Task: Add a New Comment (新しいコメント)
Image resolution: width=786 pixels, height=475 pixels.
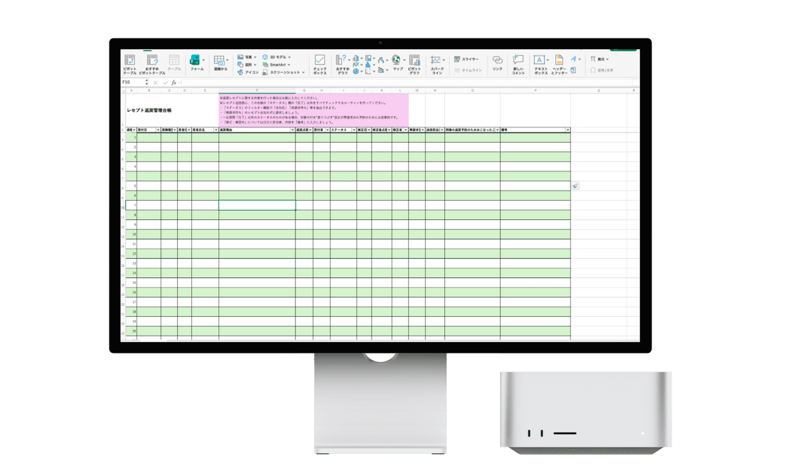Action: pyautogui.click(x=518, y=63)
